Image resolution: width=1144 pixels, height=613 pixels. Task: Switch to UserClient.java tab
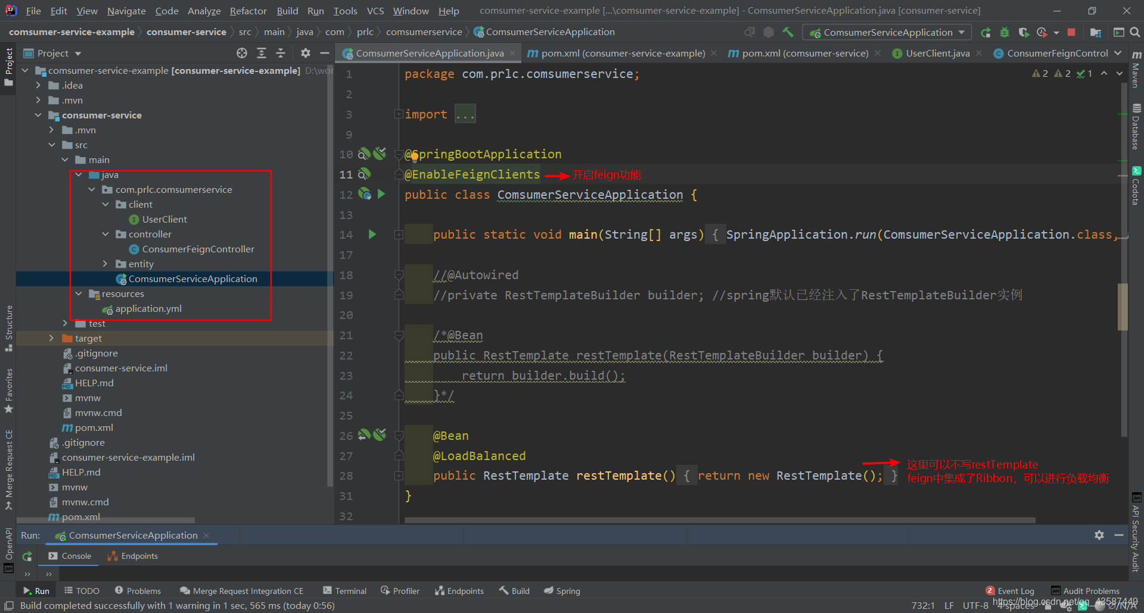pos(937,53)
